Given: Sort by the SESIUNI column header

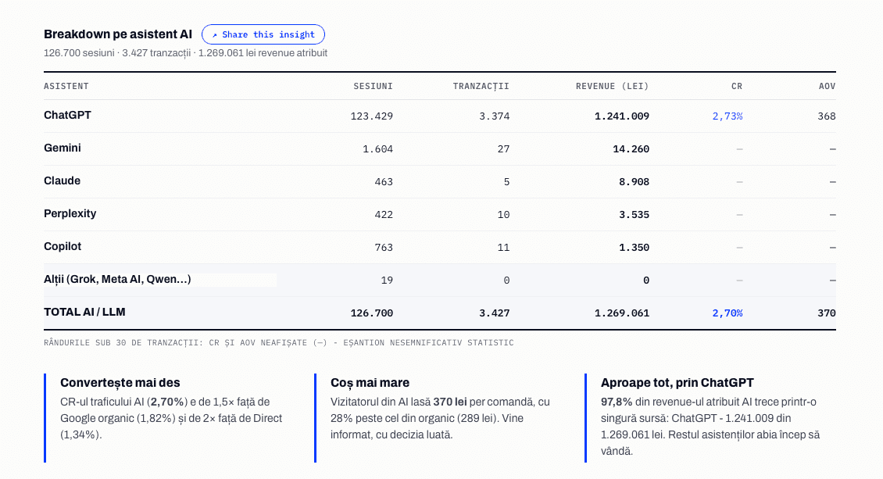Looking at the screenshot, I should [x=373, y=86].
